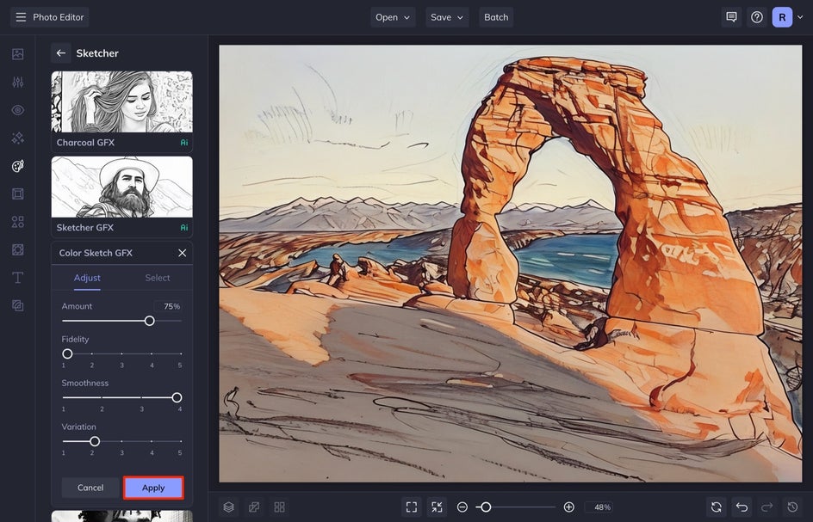Undo the last action

pos(742,507)
